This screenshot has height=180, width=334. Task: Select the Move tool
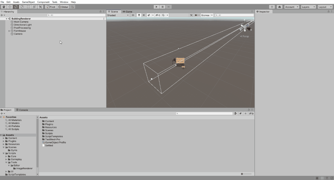pos(10,7)
